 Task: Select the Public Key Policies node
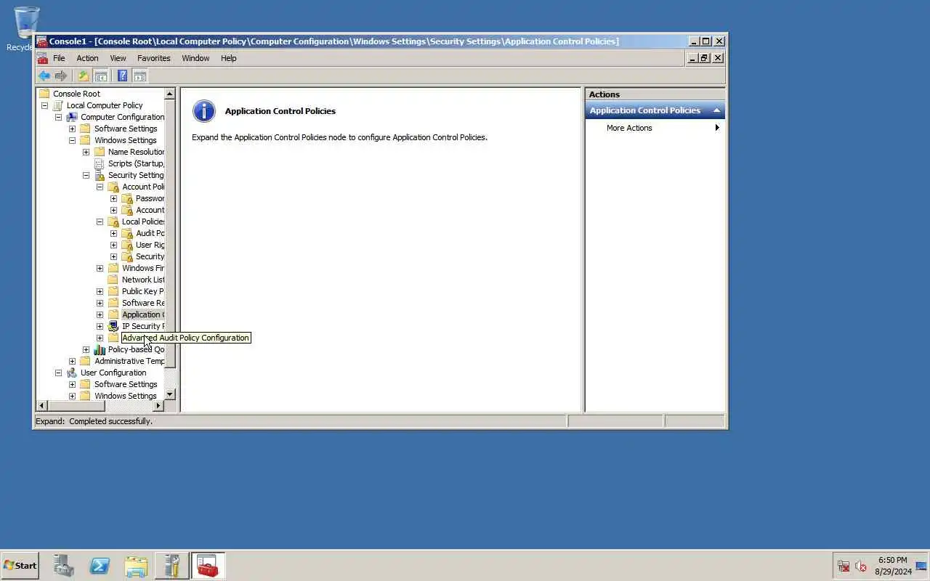point(143,291)
